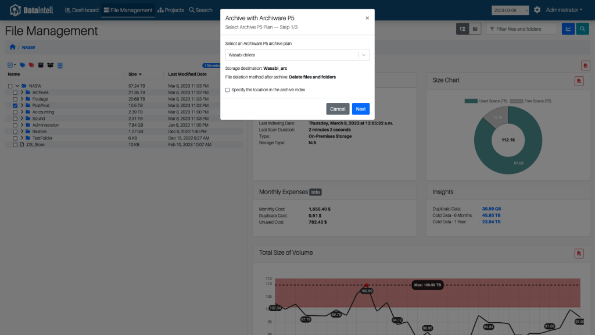This screenshot has width=595, height=335.
Task: Open the select-all checkbox dropdown
Action: [x=12, y=65]
